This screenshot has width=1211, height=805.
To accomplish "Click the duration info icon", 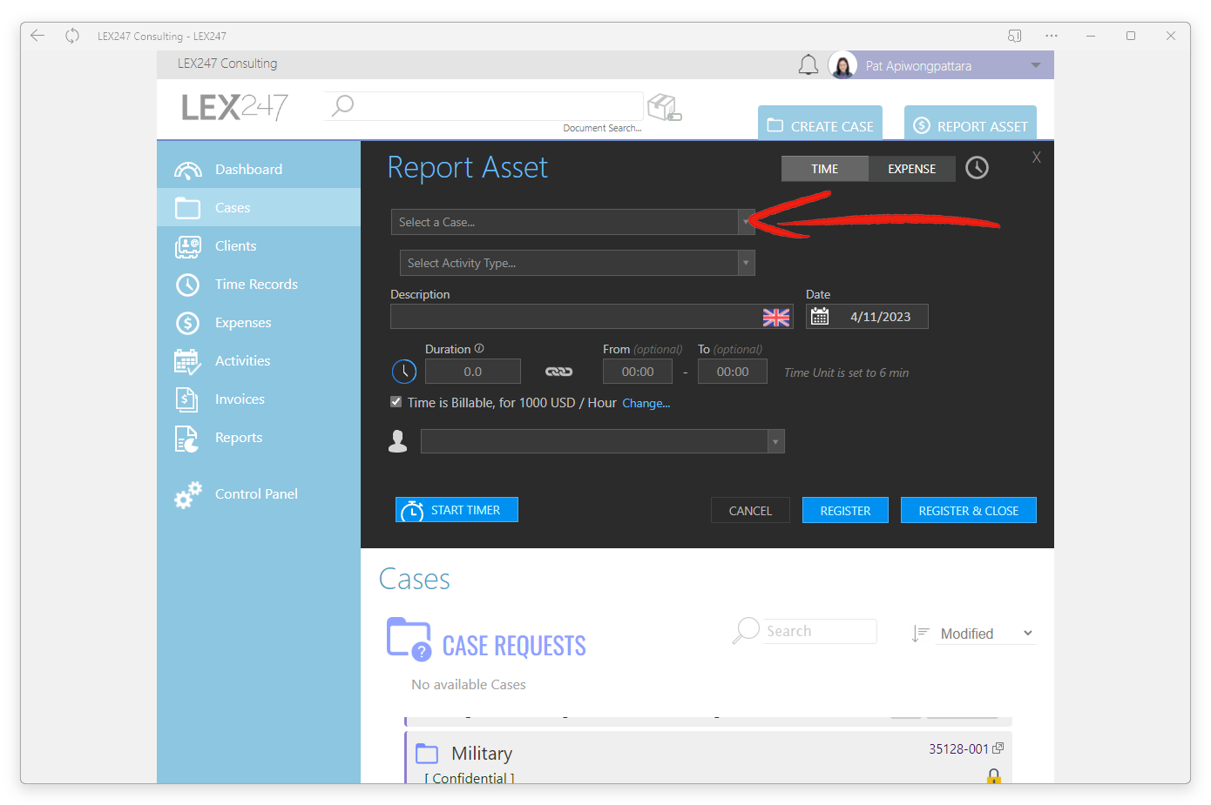I will pos(479,348).
